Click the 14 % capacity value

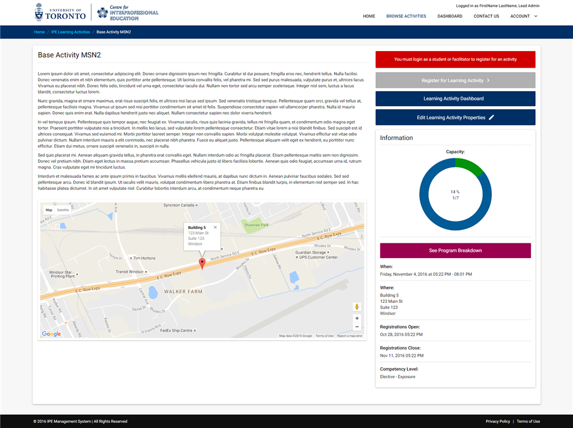(455, 192)
